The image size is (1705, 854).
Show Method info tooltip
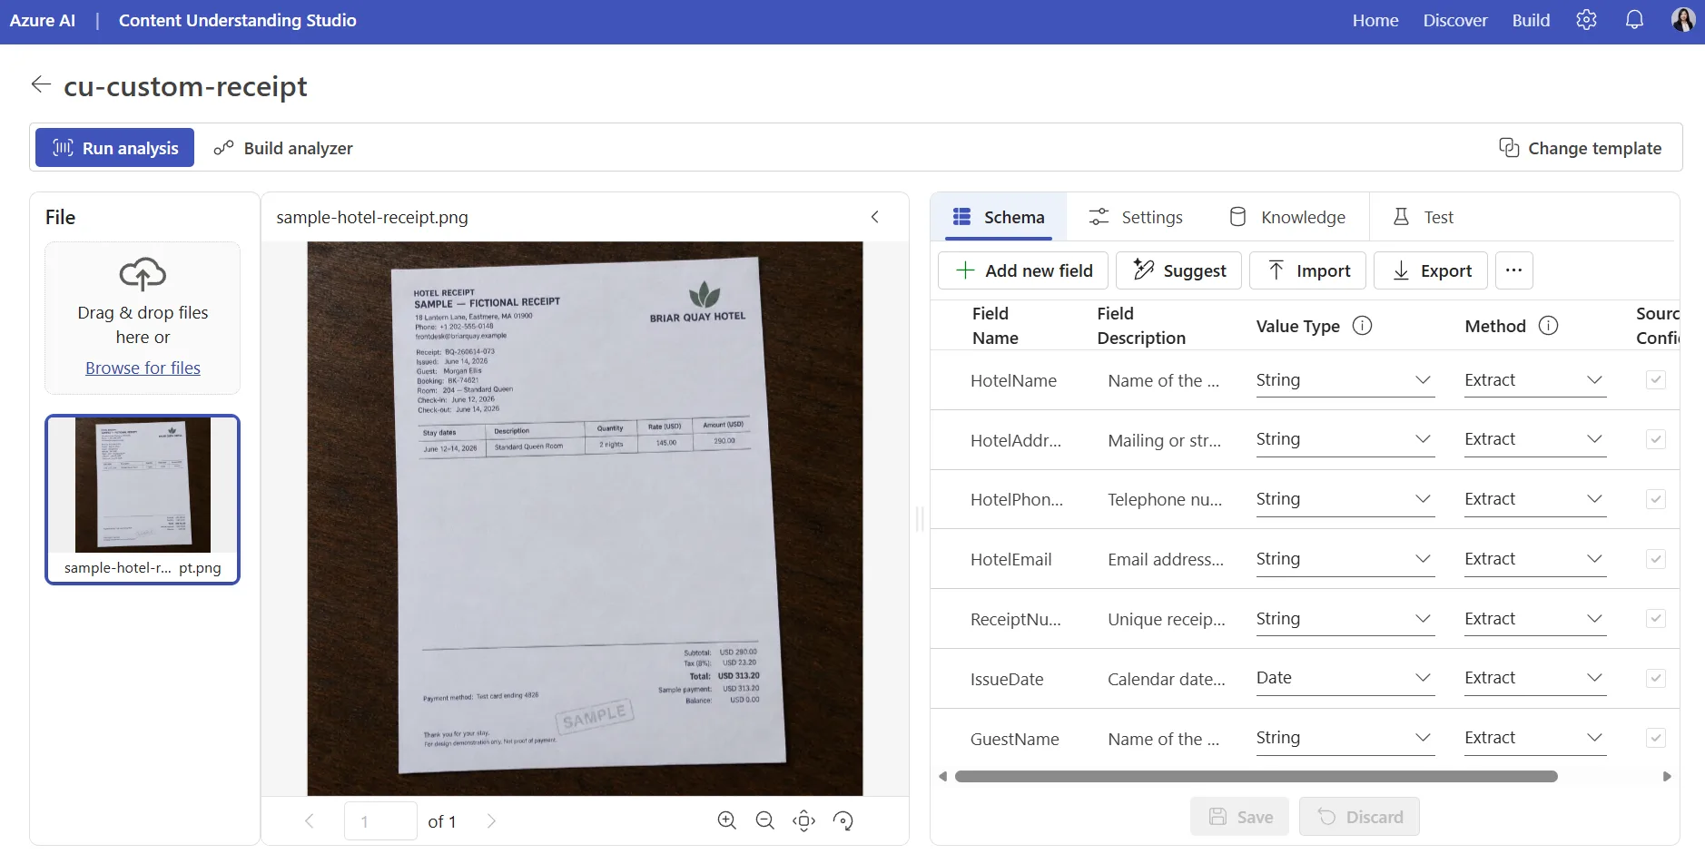coord(1549,326)
